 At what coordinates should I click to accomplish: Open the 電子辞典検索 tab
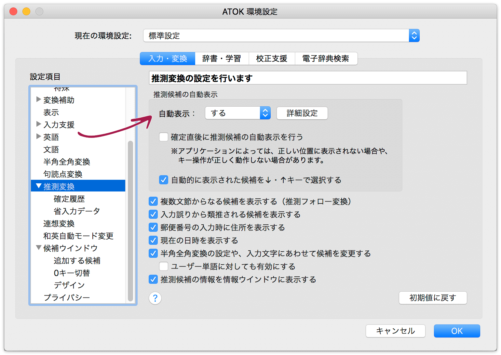(326, 59)
